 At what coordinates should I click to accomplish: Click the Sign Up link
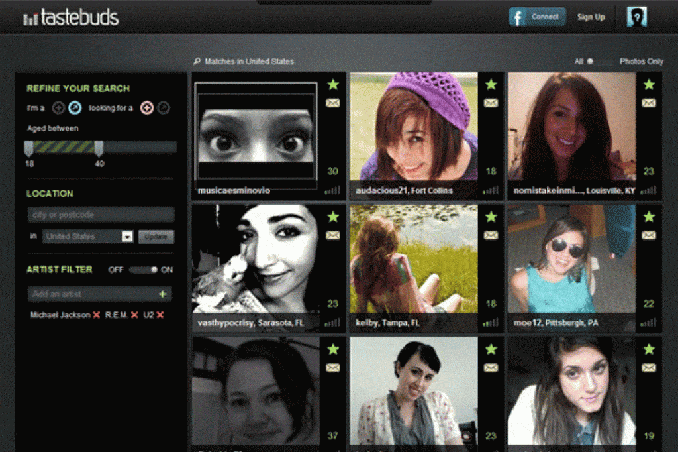pos(591,17)
